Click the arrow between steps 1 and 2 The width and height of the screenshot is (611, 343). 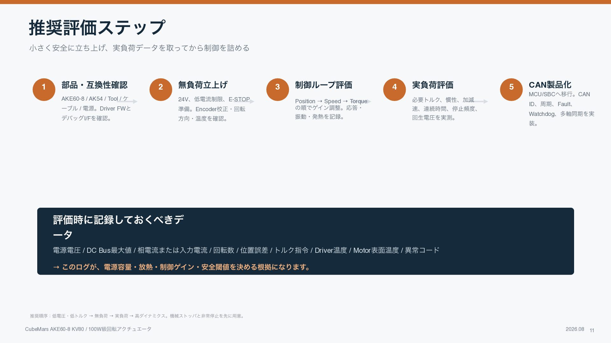pos(127,102)
